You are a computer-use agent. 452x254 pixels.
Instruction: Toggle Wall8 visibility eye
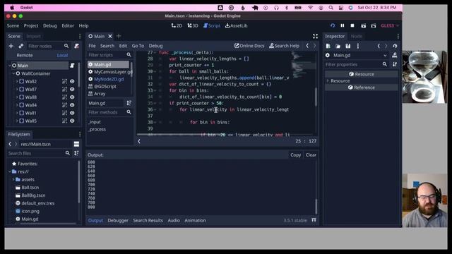[72, 97]
